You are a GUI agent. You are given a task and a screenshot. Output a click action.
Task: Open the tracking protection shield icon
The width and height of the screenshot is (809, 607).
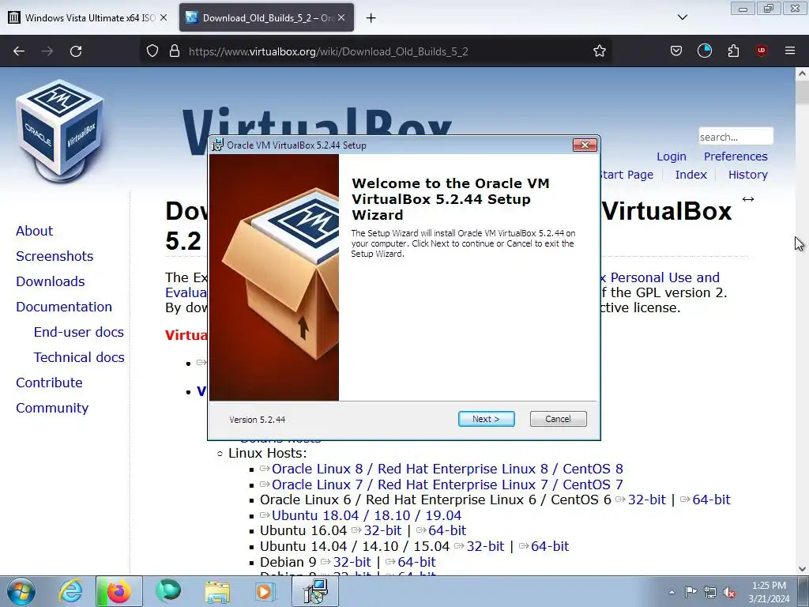click(x=152, y=51)
